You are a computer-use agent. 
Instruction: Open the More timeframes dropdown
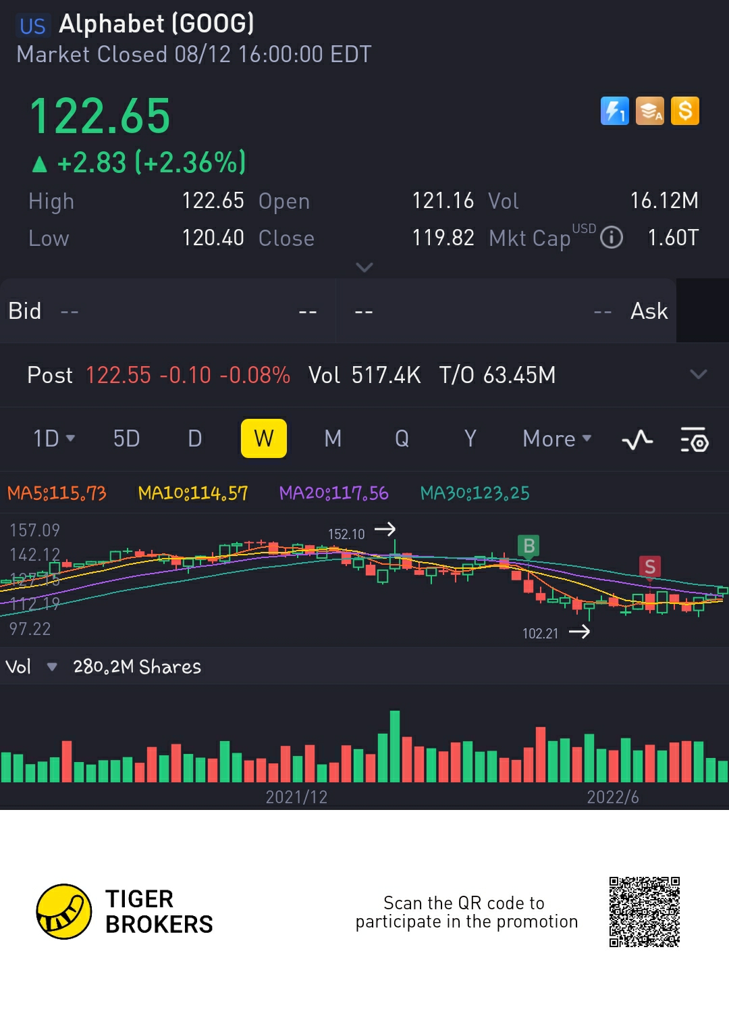tap(558, 438)
